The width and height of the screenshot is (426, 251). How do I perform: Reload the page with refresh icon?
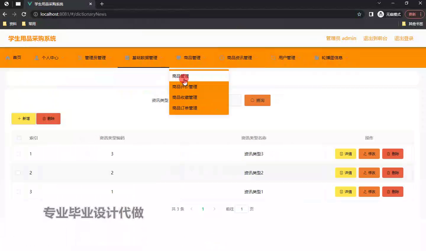click(x=24, y=14)
